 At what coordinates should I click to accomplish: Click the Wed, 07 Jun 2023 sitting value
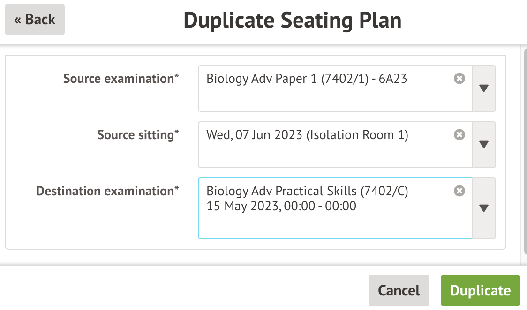pos(307,135)
